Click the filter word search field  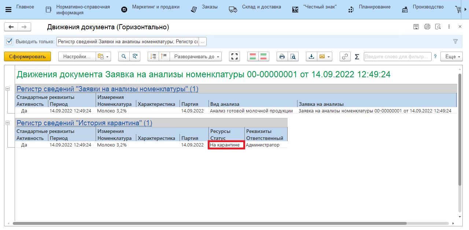pyautogui.click(x=397, y=56)
